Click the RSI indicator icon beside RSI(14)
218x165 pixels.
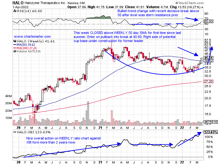pos(15,11)
